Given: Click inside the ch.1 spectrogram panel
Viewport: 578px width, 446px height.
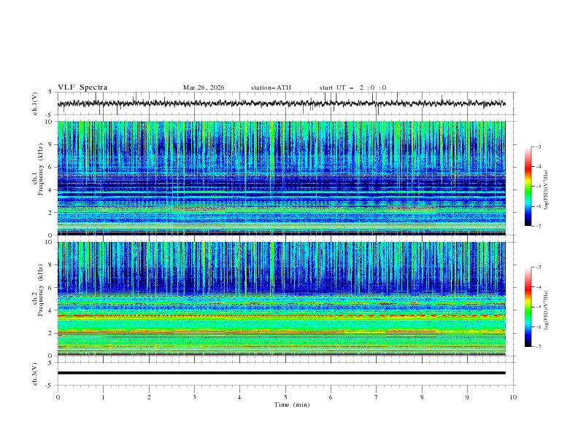Looking at the screenshot, I should tap(281, 178).
